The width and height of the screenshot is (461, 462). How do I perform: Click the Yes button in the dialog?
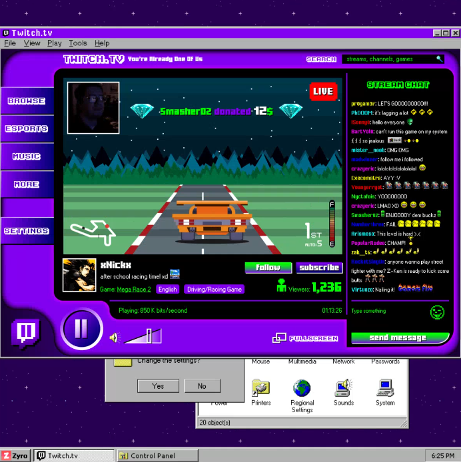coord(158,386)
